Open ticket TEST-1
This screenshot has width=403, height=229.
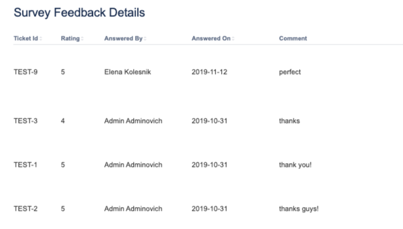point(25,165)
